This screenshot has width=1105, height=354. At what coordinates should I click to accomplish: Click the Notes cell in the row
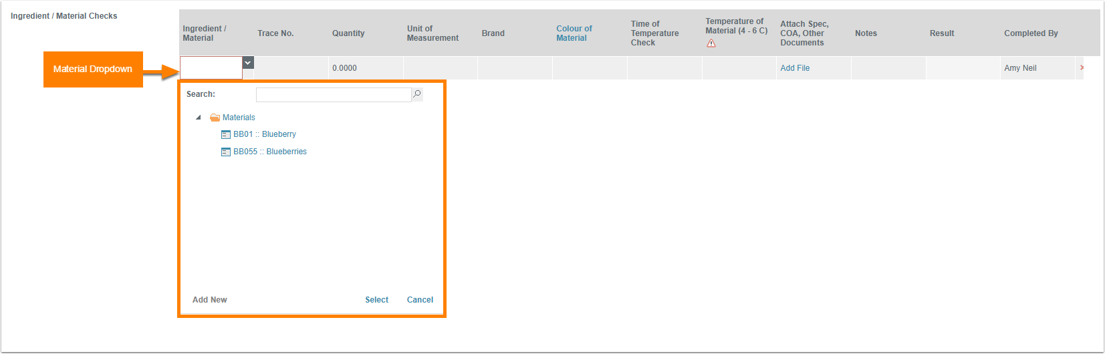(888, 68)
